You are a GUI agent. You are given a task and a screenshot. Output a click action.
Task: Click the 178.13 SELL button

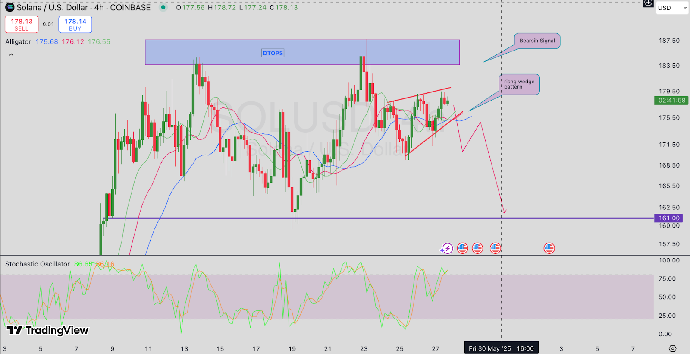(x=22, y=25)
